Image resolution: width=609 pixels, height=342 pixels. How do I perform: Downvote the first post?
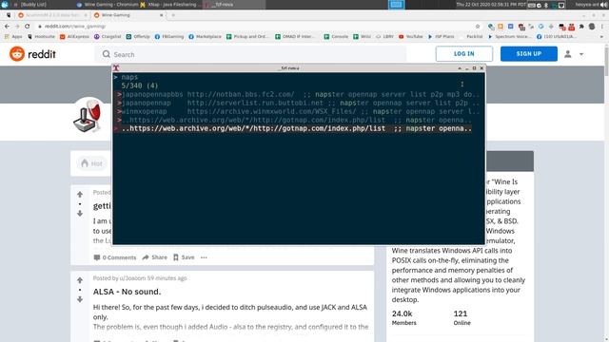click(x=80, y=213)
